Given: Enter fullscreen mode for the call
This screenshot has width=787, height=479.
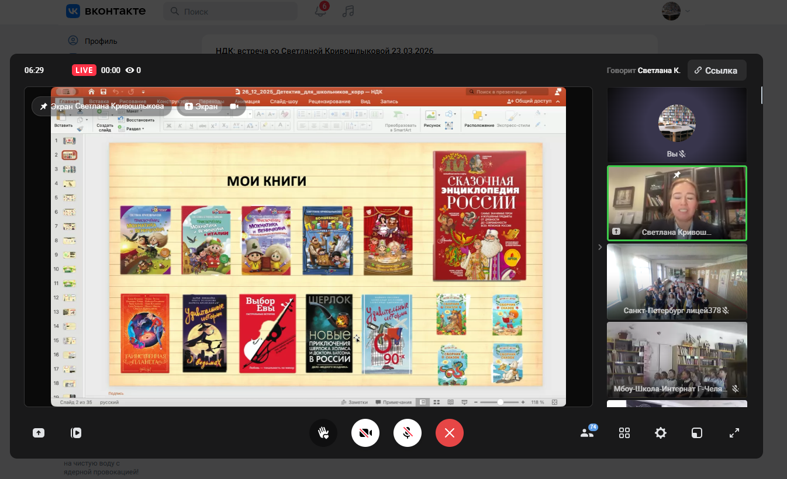Looking at the screenshot, I should (x=734, y=433).
